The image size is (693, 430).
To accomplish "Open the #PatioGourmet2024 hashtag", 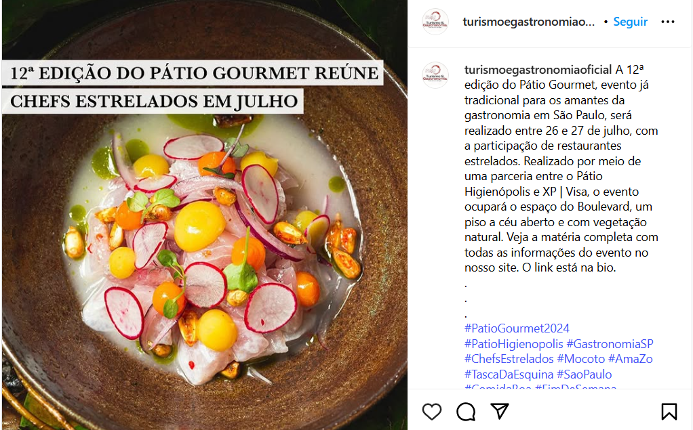I will pyautogui.click(x=517, y=328).
